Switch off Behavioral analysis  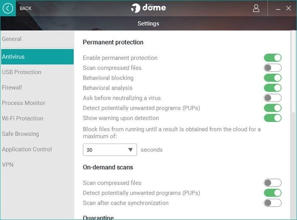click(272, 88)
